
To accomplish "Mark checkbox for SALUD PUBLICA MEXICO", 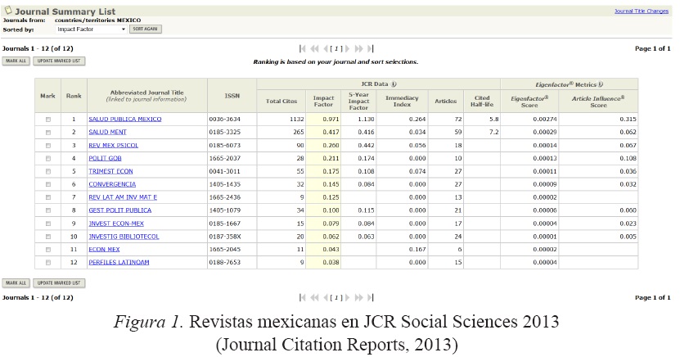I will (x=47, y=119).
